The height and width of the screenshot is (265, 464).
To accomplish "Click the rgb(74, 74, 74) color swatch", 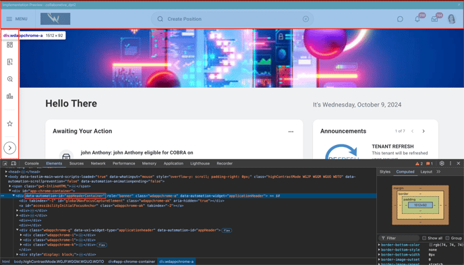I will 430,245.
